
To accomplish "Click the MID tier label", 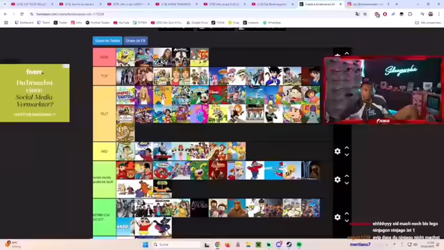I will (x=105, y=151).
